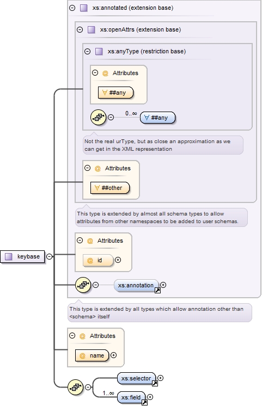Click the @ icon of Attributes over ##other
262x406 pixels.
pyautogui.click(x=98, y=169)
